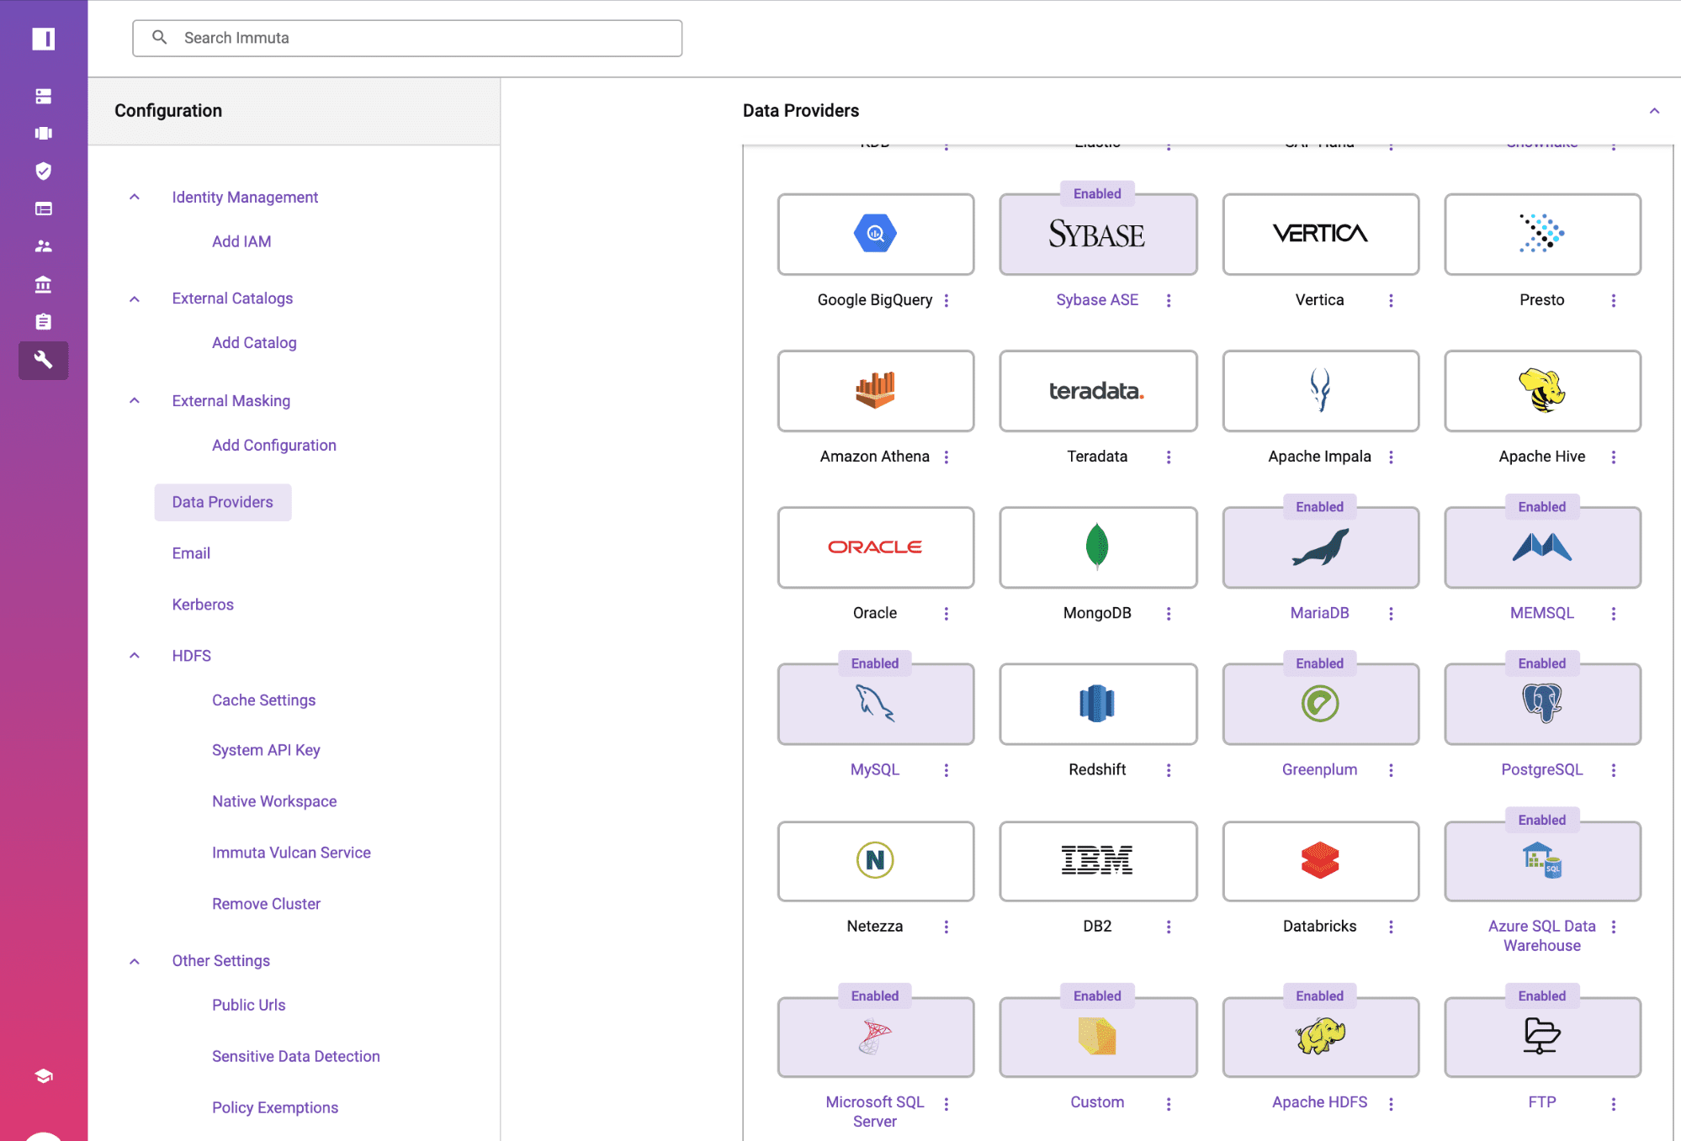Select the Oracle provider tile
Image resolution: width=1681 pixels, height=1141 pixels.
(875, 547)
